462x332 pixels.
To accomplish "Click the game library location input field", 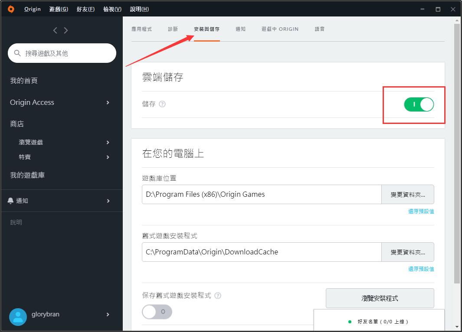I will click(x=260, y=194).
